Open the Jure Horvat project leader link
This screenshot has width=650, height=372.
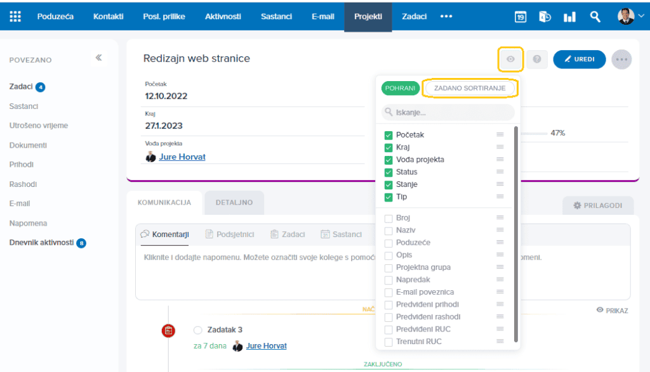(x=182, y=157)
